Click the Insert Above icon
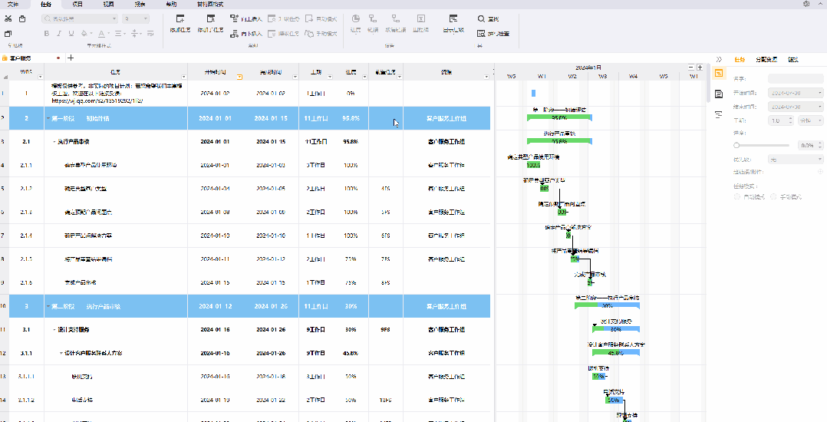 point(235,19)
